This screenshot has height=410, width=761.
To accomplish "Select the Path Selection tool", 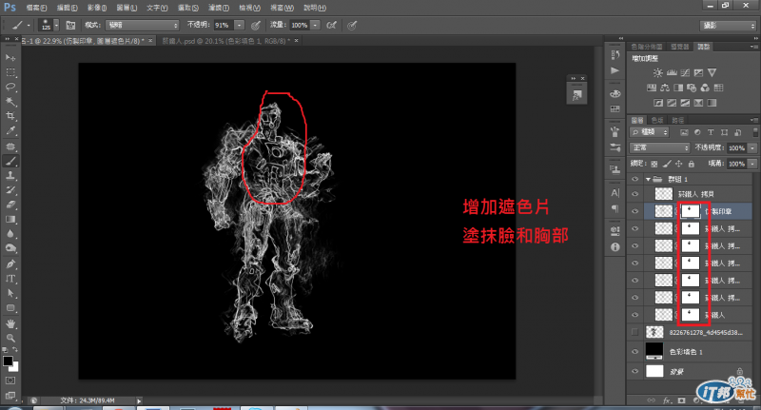I will tap(10, 293).
